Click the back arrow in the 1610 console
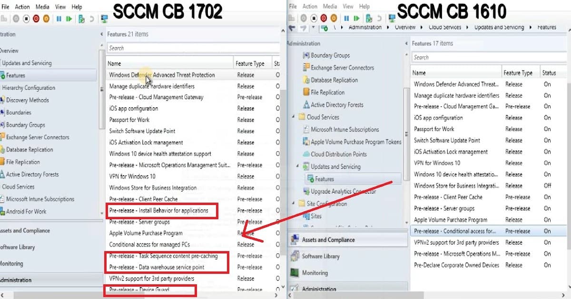 (293, 28)
